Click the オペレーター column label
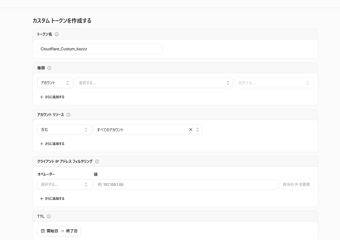This screenshot has width=340, height=240. [x=46, y=174]
